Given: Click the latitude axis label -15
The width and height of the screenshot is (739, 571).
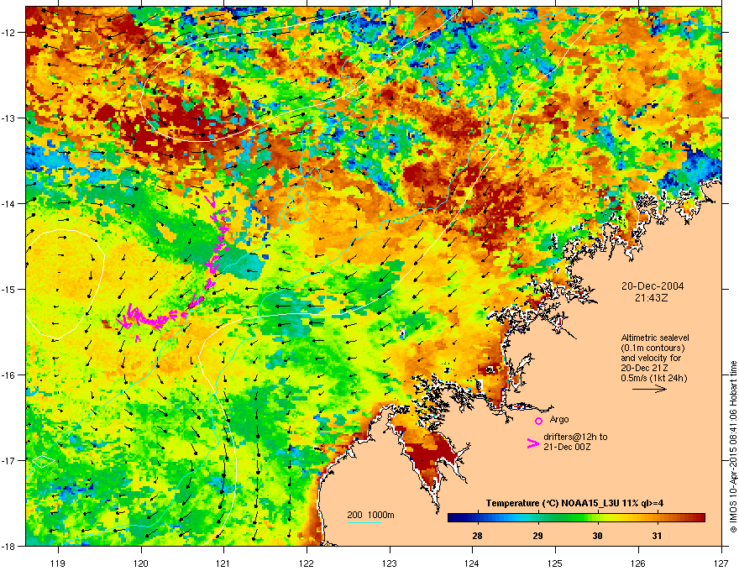Looking at the screenshot, I should [9, 289].
